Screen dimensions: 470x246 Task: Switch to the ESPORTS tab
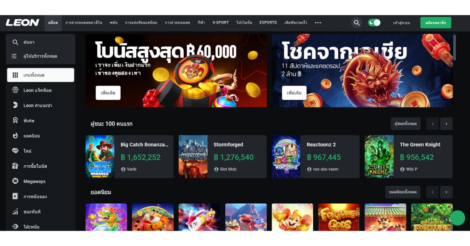point(268,23)
